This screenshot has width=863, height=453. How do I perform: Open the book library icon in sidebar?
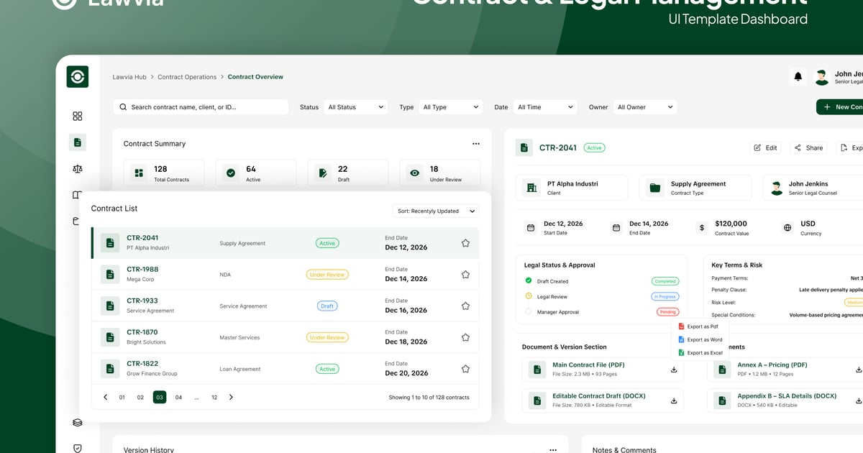tap(77, 195)
